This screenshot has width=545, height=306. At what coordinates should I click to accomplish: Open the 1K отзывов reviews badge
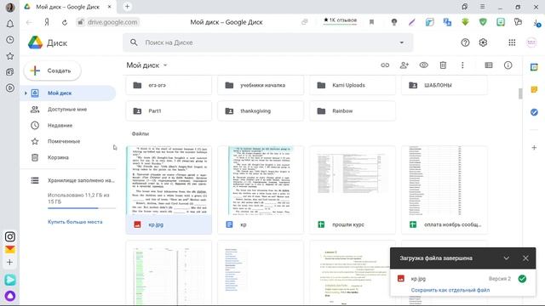click(x=340, y=20)
